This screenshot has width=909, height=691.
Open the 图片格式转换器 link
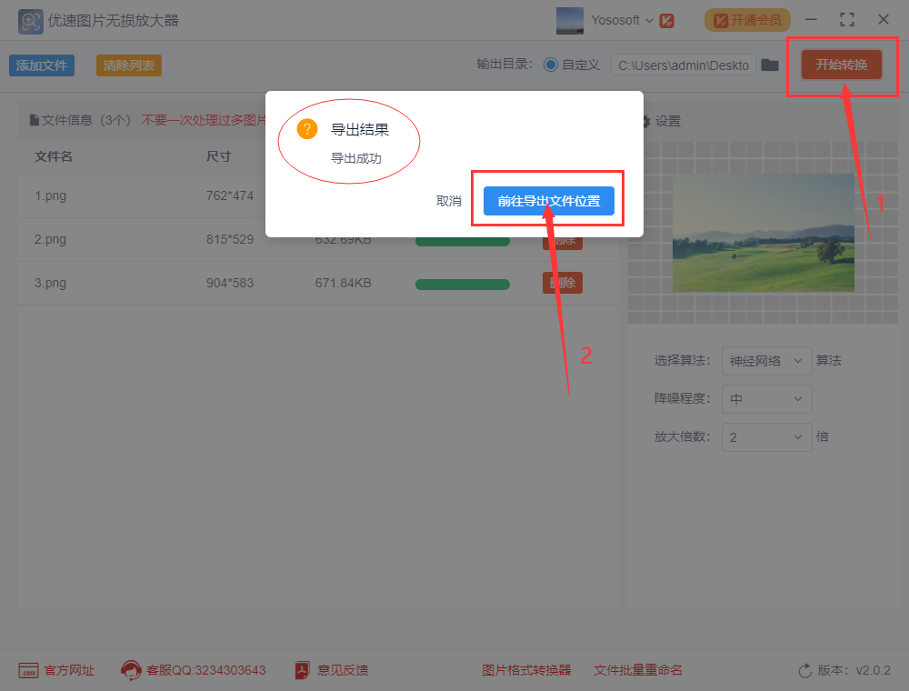pos(526,670)
